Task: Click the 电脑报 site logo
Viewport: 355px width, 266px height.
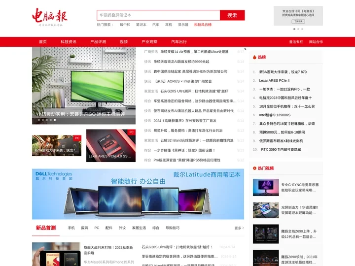Action: tap(50, 17)
